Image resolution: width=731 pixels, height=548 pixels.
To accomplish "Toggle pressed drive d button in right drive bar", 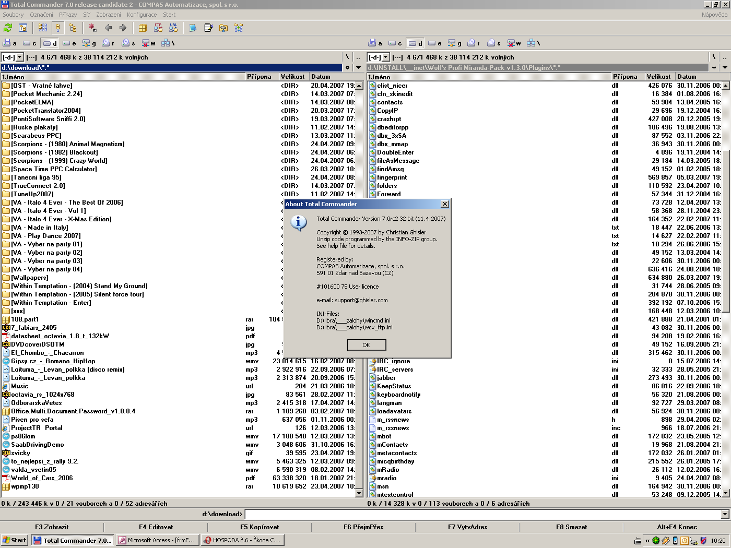I will 415,43.
